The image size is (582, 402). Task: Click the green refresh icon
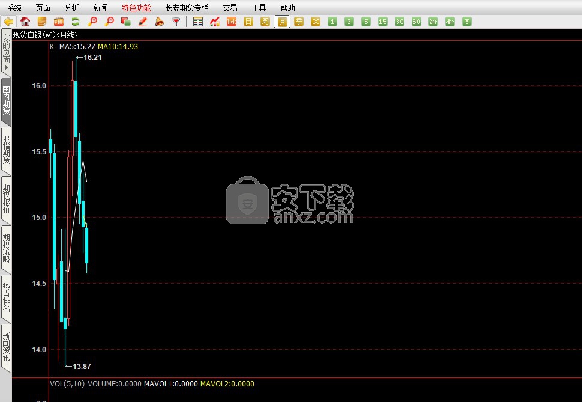76,22
